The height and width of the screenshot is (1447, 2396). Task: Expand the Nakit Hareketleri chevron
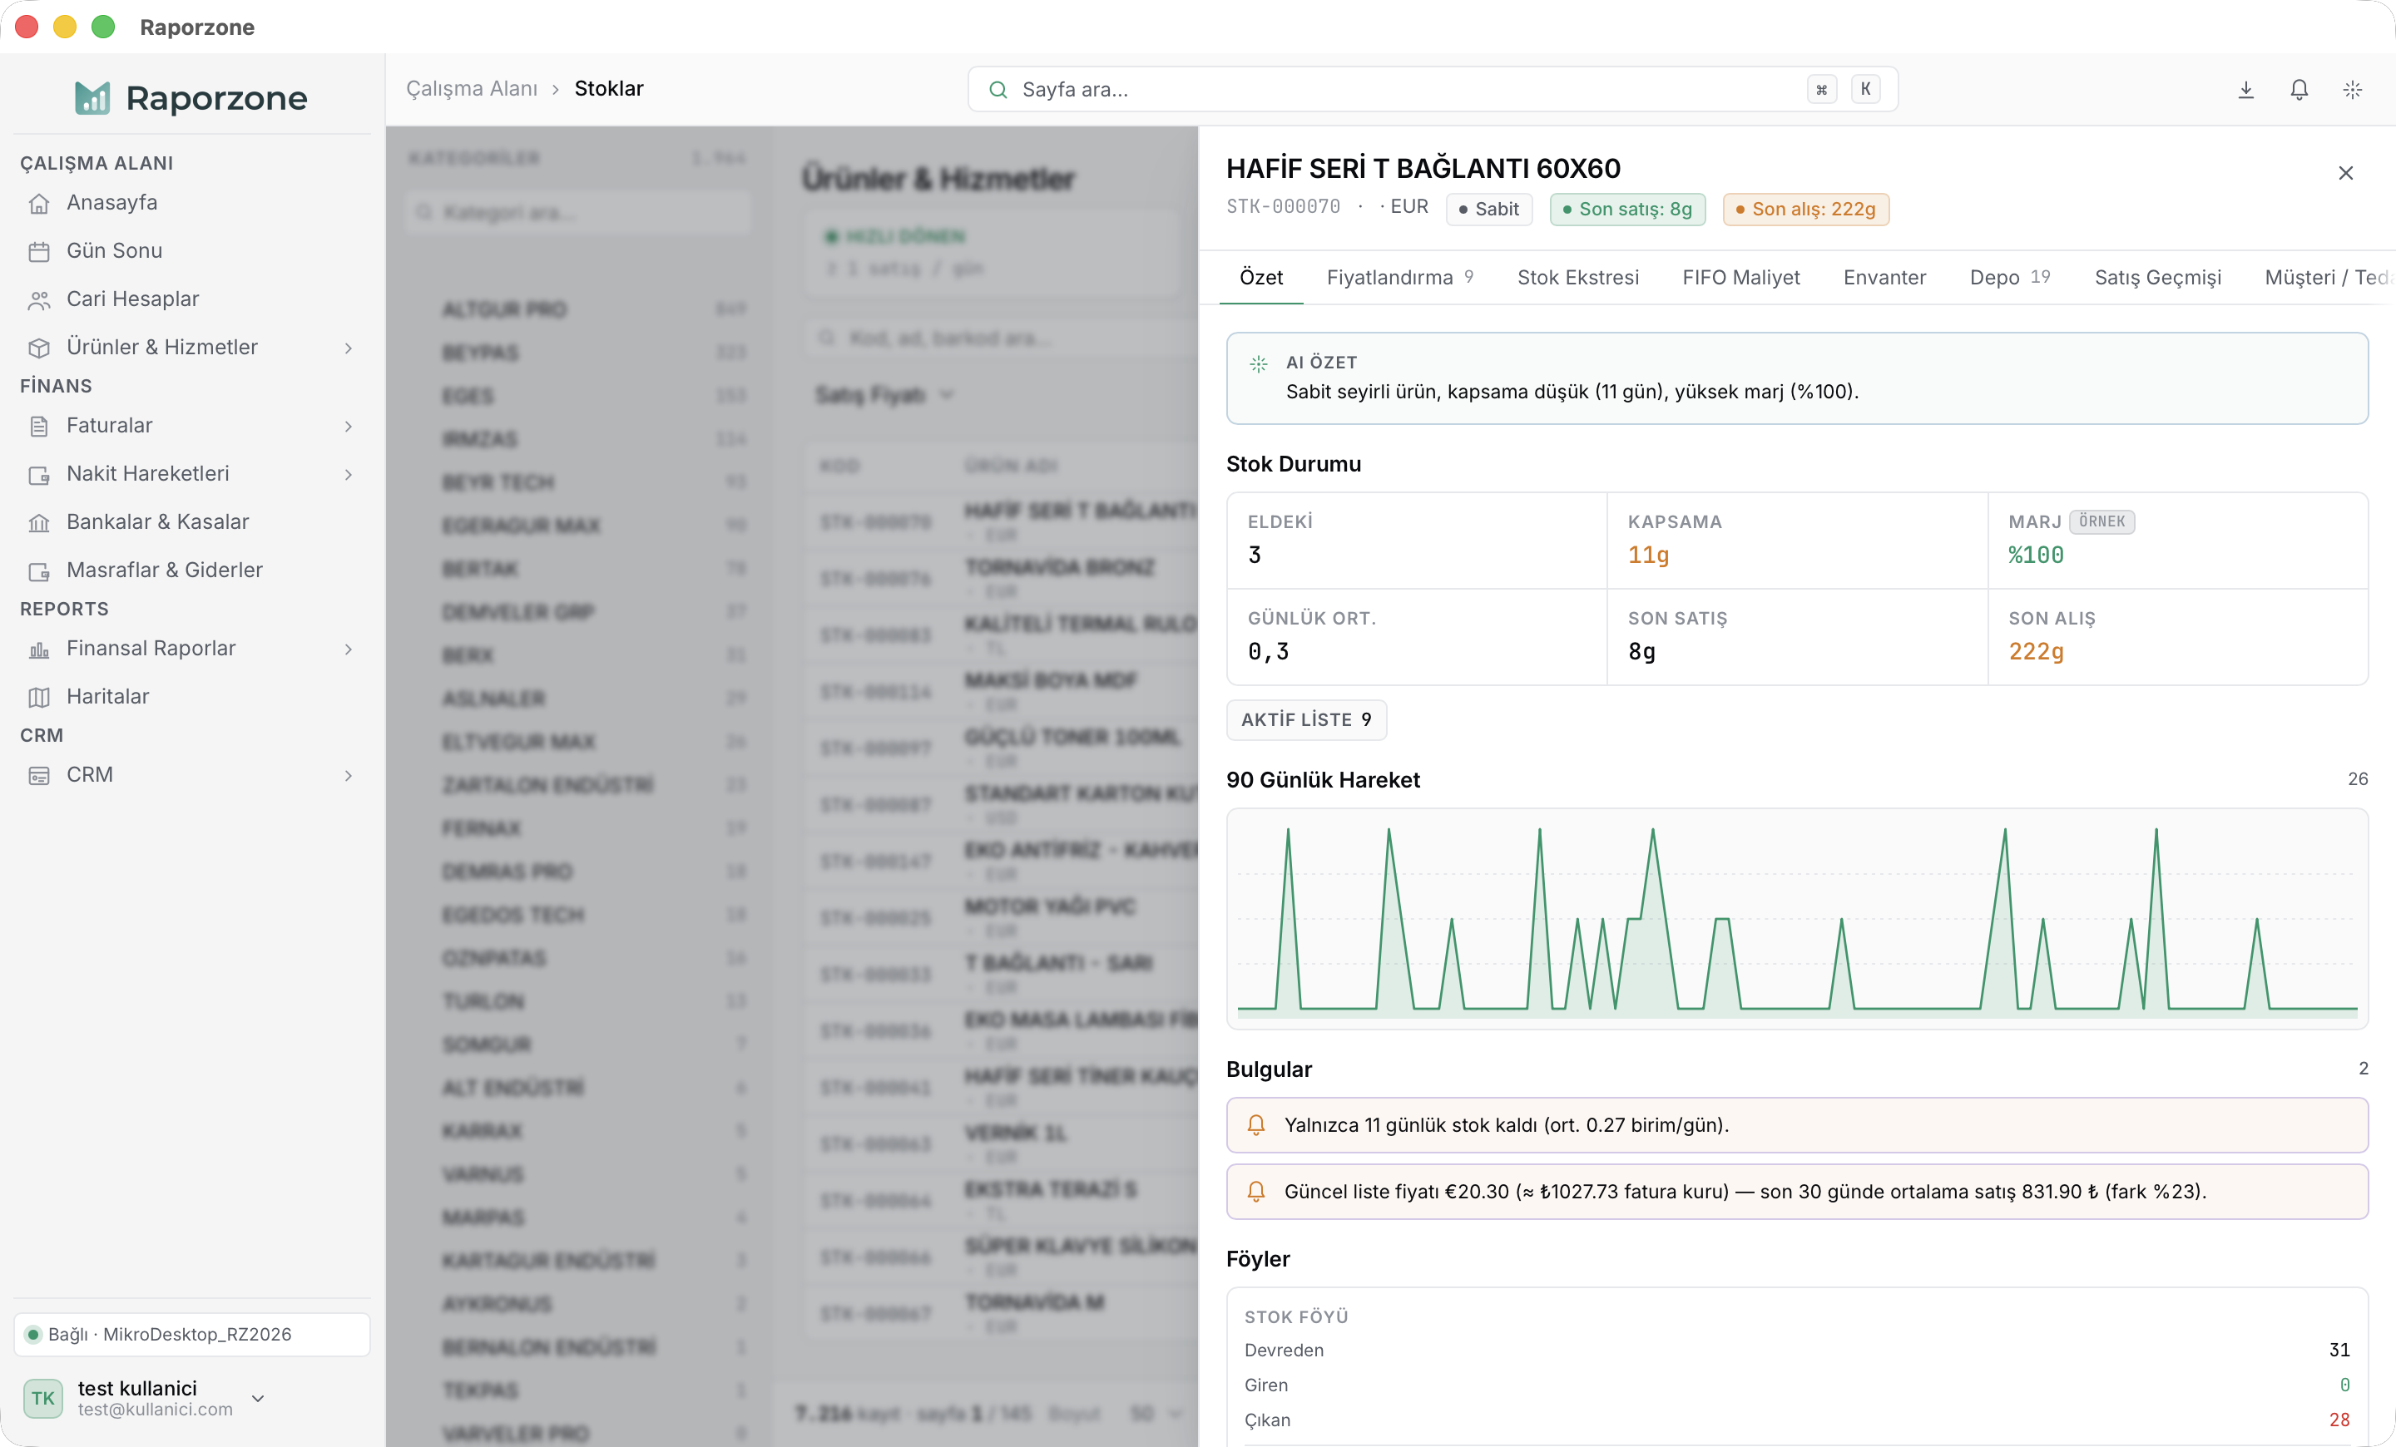(x=348, y=474)
